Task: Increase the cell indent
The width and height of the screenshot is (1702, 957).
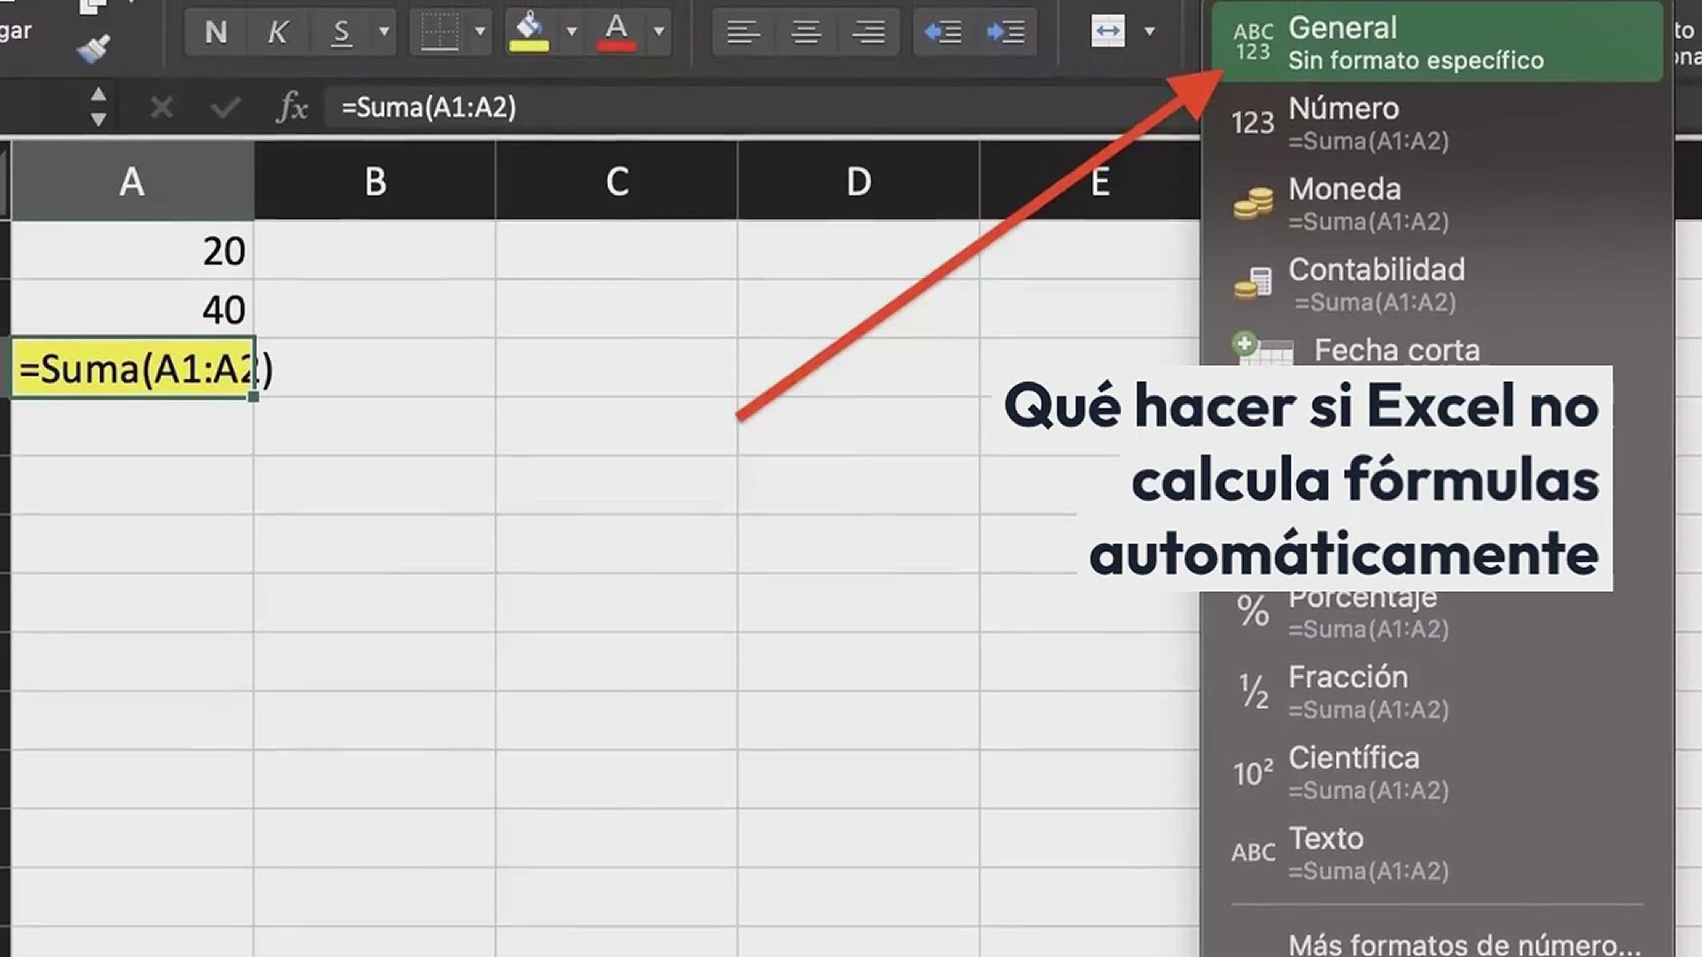Action: pyautogui.click(x=1005, y=33)
